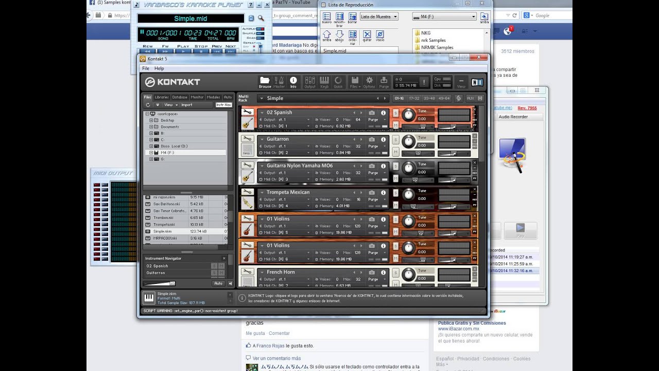Viewport: 659px width, 371px height.
Task: Select the nrk Samples folder in Lista de Reproducción
Action: (433, 40)
